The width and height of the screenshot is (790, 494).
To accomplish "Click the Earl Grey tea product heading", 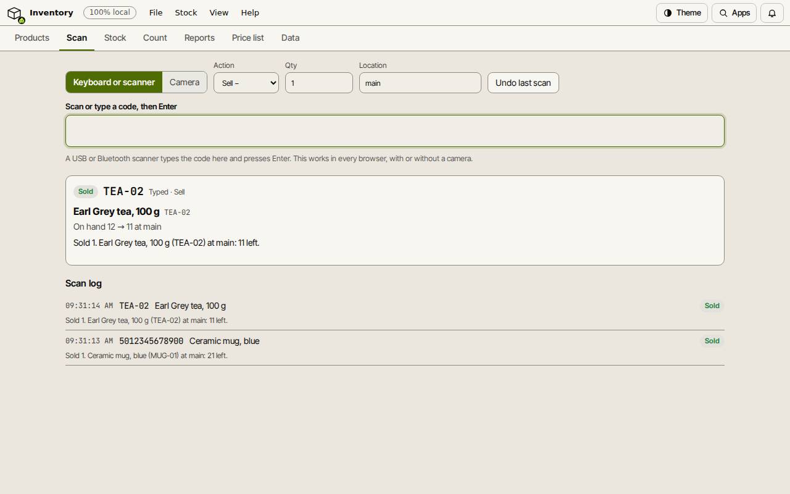I will (x=116, y=212).
